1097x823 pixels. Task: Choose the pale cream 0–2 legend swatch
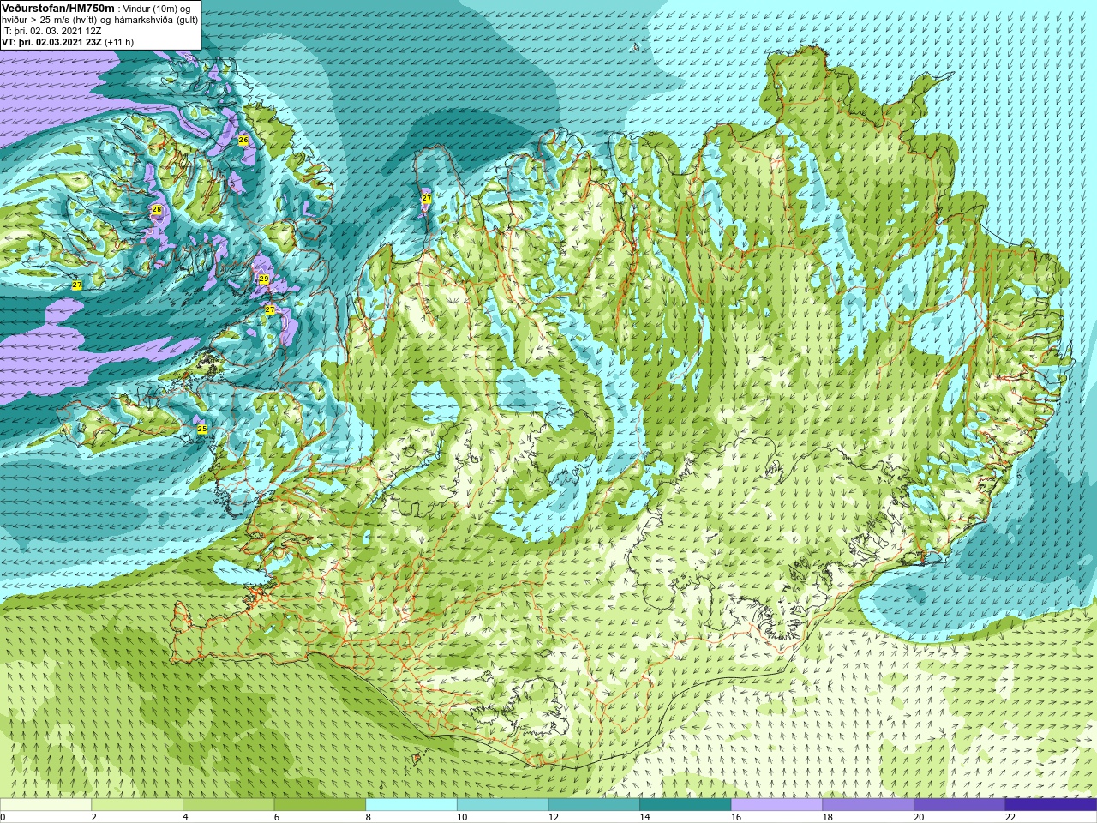click(45, 805)
